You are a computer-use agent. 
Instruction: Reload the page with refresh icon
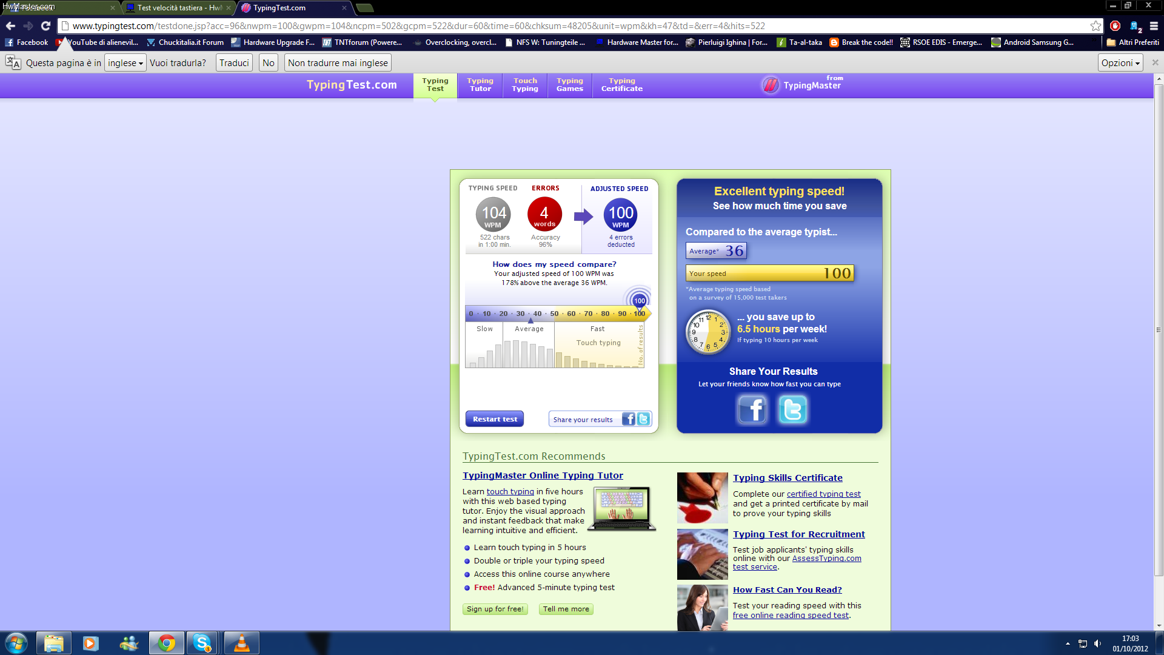(45, 25)
